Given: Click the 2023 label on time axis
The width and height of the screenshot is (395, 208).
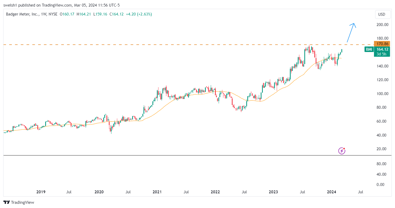Looking at the screenshot, I should coord(273,192).
